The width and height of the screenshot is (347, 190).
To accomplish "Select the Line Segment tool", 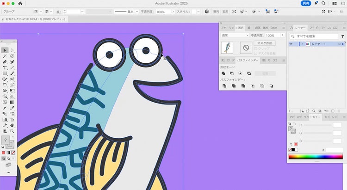I will click(12, 67).
